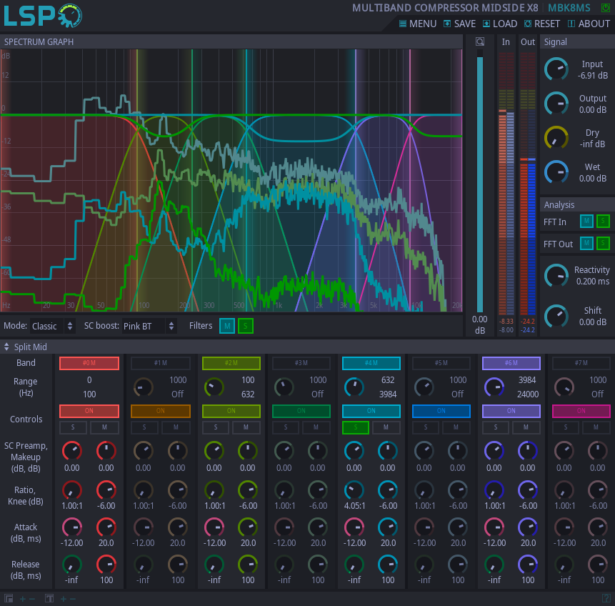This screenshot has height=606, width=615.
Task: Click the Input gain knob
Action: click(x=556, y=69)
